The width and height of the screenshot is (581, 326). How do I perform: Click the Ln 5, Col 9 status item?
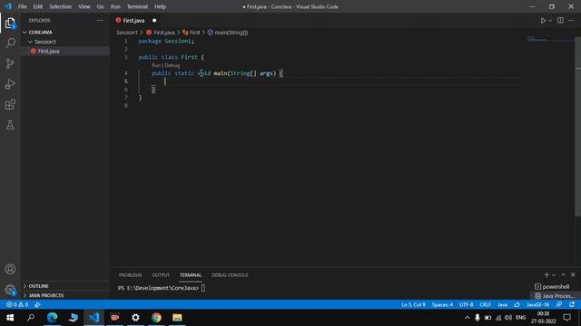coord(414,304)
